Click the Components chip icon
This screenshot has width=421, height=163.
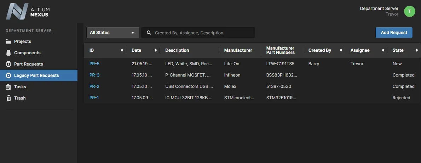pyautogui.click(x=8, y=53)
